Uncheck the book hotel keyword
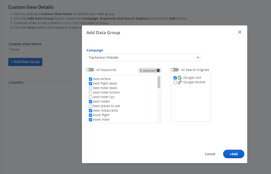Viewport: 271px width, 174px height. 91,120
